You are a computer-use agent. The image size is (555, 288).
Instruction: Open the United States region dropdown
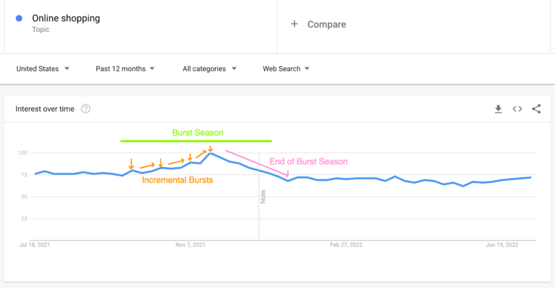43,69
